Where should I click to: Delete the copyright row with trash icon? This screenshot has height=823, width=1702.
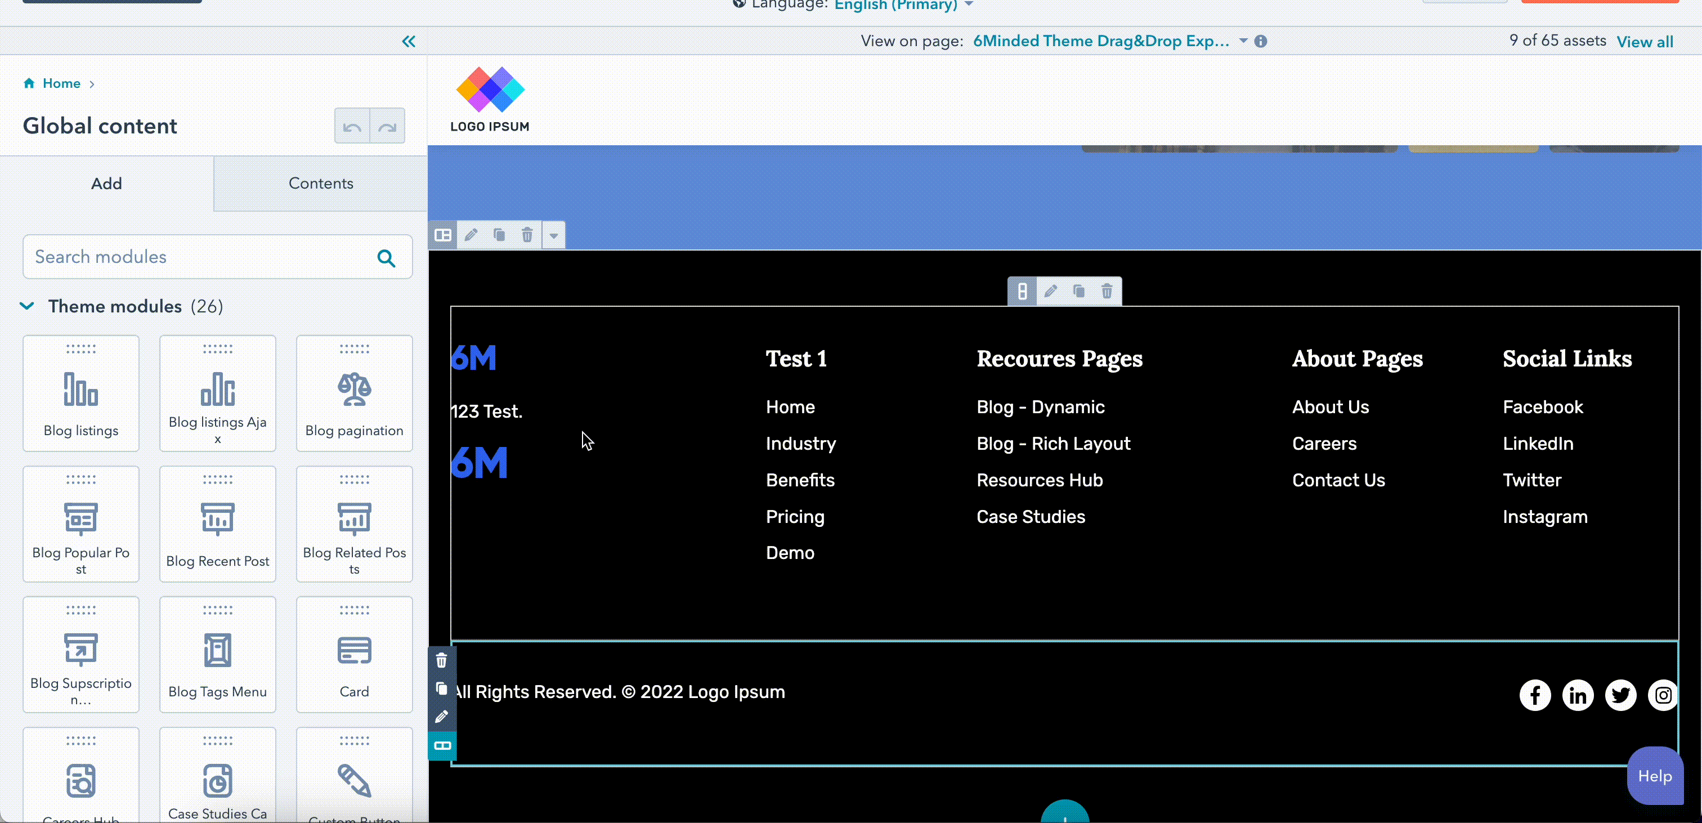[442, 660]
